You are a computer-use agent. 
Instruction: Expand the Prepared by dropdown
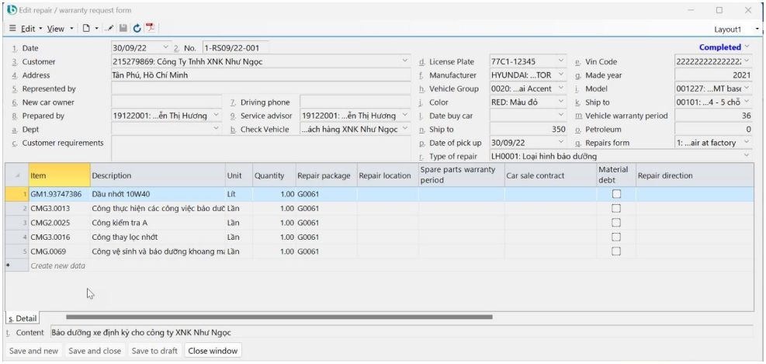tap(217, 116)
